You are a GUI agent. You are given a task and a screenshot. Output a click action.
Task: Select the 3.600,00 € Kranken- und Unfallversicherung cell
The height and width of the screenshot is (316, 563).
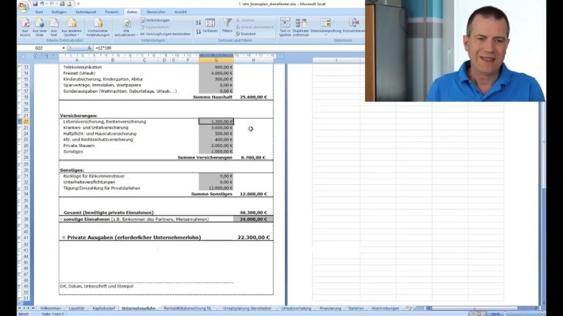(216, 128)
